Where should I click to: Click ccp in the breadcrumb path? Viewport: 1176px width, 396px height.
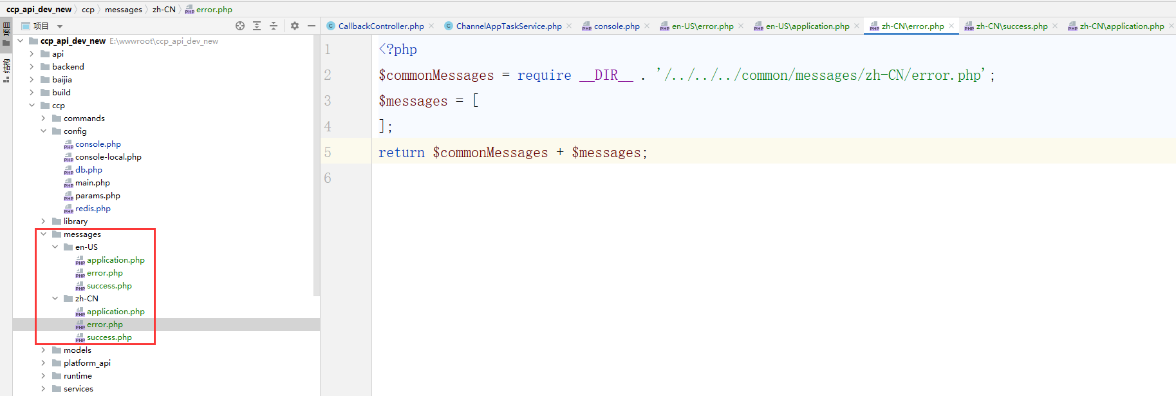pyautogui.click(x=88, y=9)
